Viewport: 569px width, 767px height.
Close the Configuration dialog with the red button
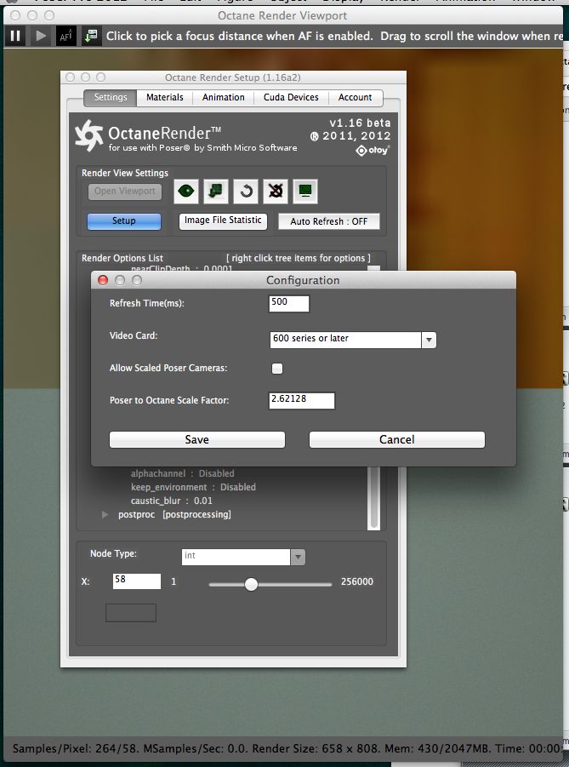(103, 280)
